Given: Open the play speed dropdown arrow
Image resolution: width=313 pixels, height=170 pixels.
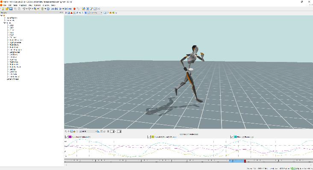Looking at the screenshot, I should pos(63,9).
